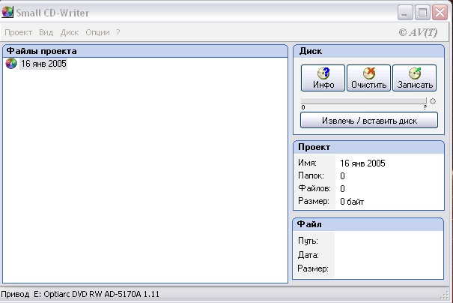This screenshot has height=303, width=453.
Task: Click the disc capacity progress bar
Action: (363, 100)
